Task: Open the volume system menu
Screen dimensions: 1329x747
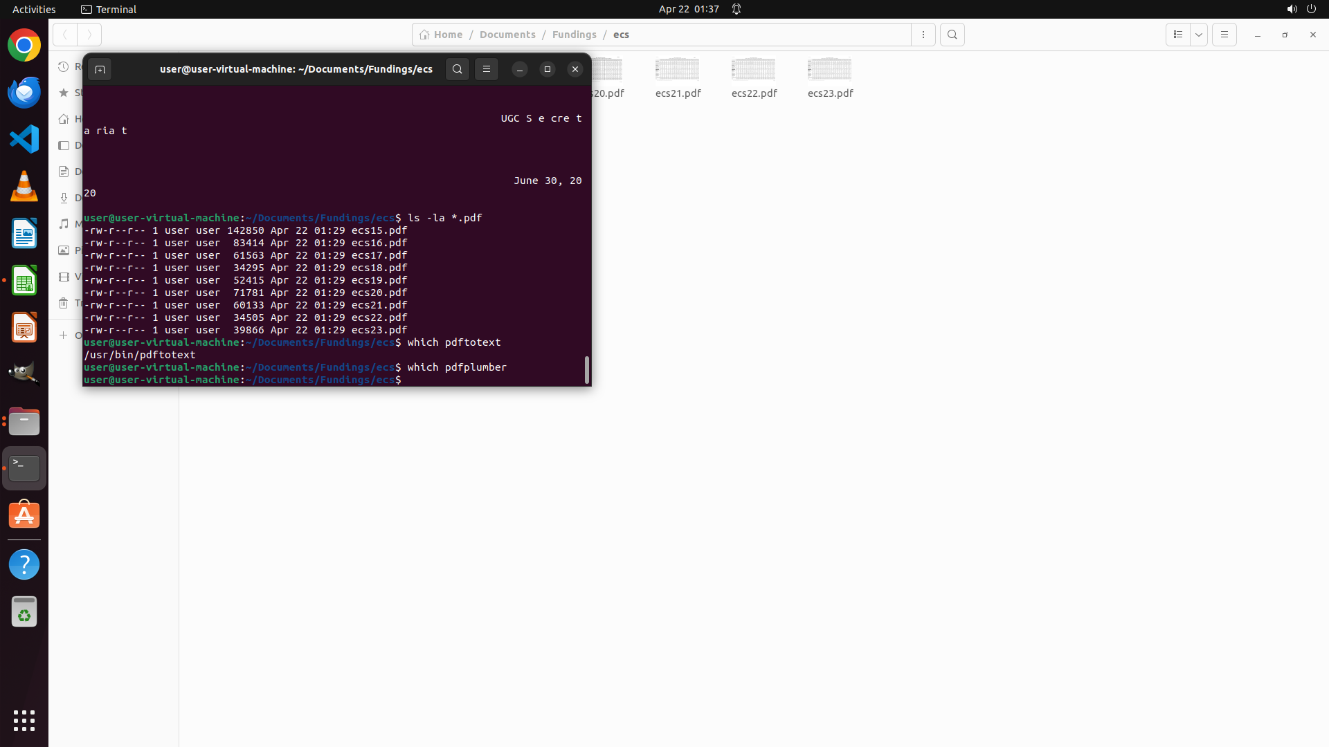Action: (1292, 9)
